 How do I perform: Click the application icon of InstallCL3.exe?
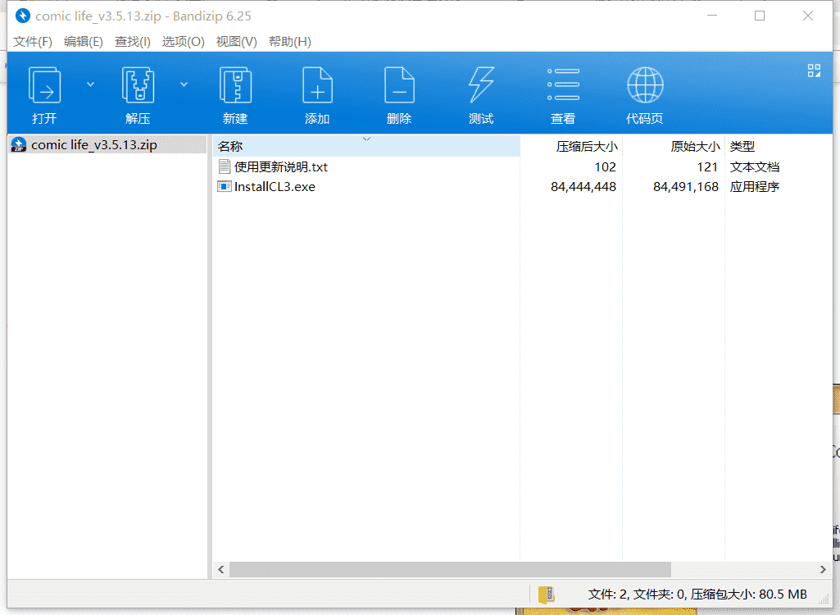(x=224, y=187)
